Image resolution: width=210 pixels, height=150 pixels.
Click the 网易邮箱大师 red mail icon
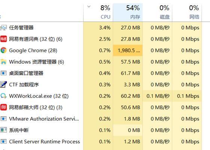(3, 107)
